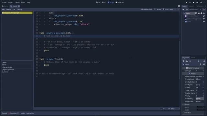Switch to the 3D workspace
The height and width of the screenshot is (116, 207).
point(104,2)
